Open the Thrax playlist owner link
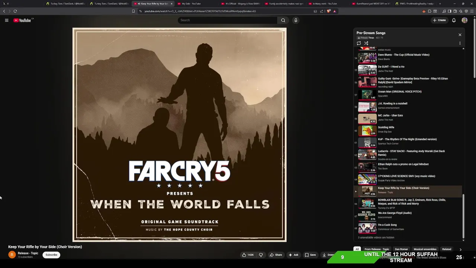 coord(371,38)
